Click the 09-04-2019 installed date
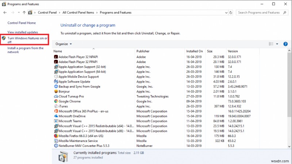 pyautogui.click(x=194, y=101)
